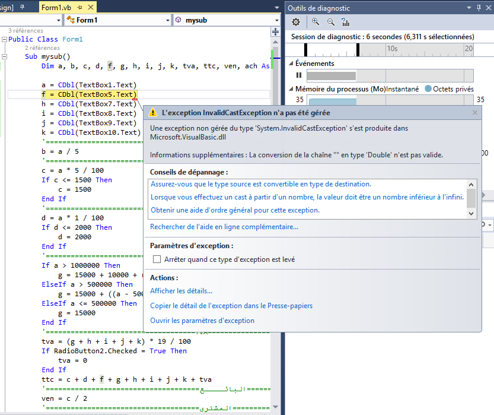This screenshot has width=494, height=415.
Task: Close the InvalidCastException dialog
Action: [474, 112]
